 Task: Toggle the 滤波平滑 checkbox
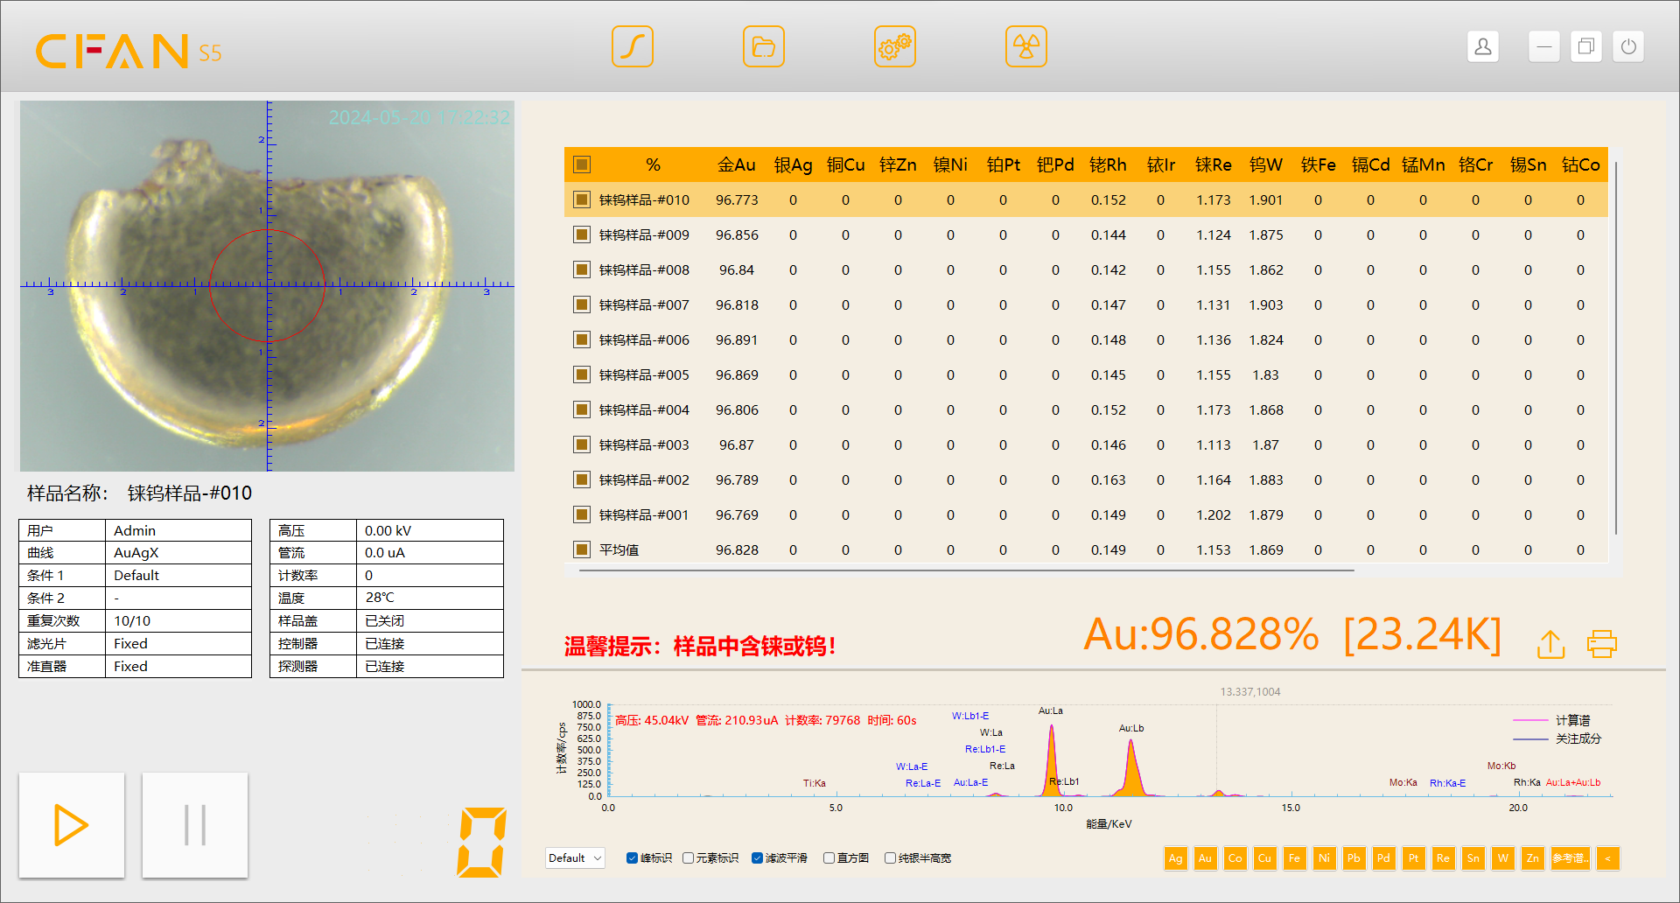click(x=757, y=857)
